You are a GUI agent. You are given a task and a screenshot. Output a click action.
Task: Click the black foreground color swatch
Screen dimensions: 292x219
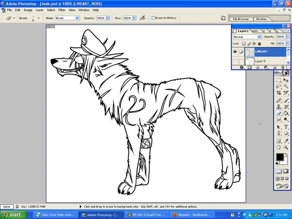pos(280,157)
